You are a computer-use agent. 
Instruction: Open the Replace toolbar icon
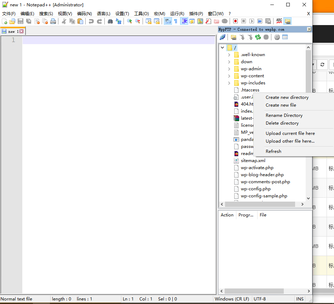click(x=119, y=21)
